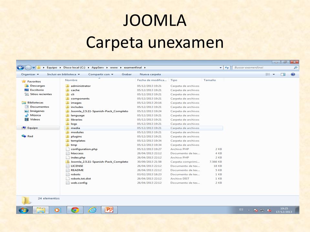Image resolution: width=310 pixels, height=232 pixels.
Task: Expand the AppServ breadcrumb arrow
Action: point(107,68)
